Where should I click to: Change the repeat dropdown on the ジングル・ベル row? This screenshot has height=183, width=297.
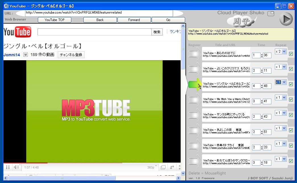(x=280, y=82)
